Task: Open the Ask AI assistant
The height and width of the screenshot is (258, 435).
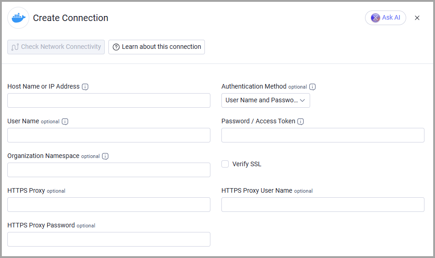Action: coord(385,18)
